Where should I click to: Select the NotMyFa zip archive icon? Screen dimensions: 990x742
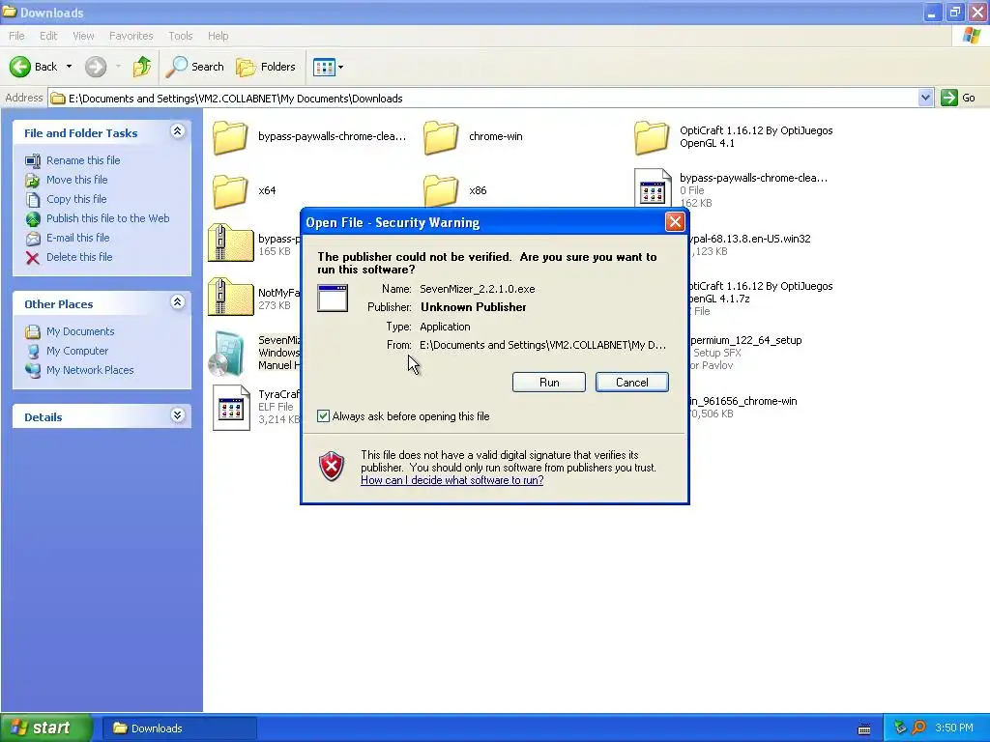click(x=230, y=298)
